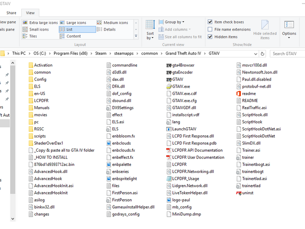
Task: Click layout gallery down arrow
Action: tap(136, 29)
